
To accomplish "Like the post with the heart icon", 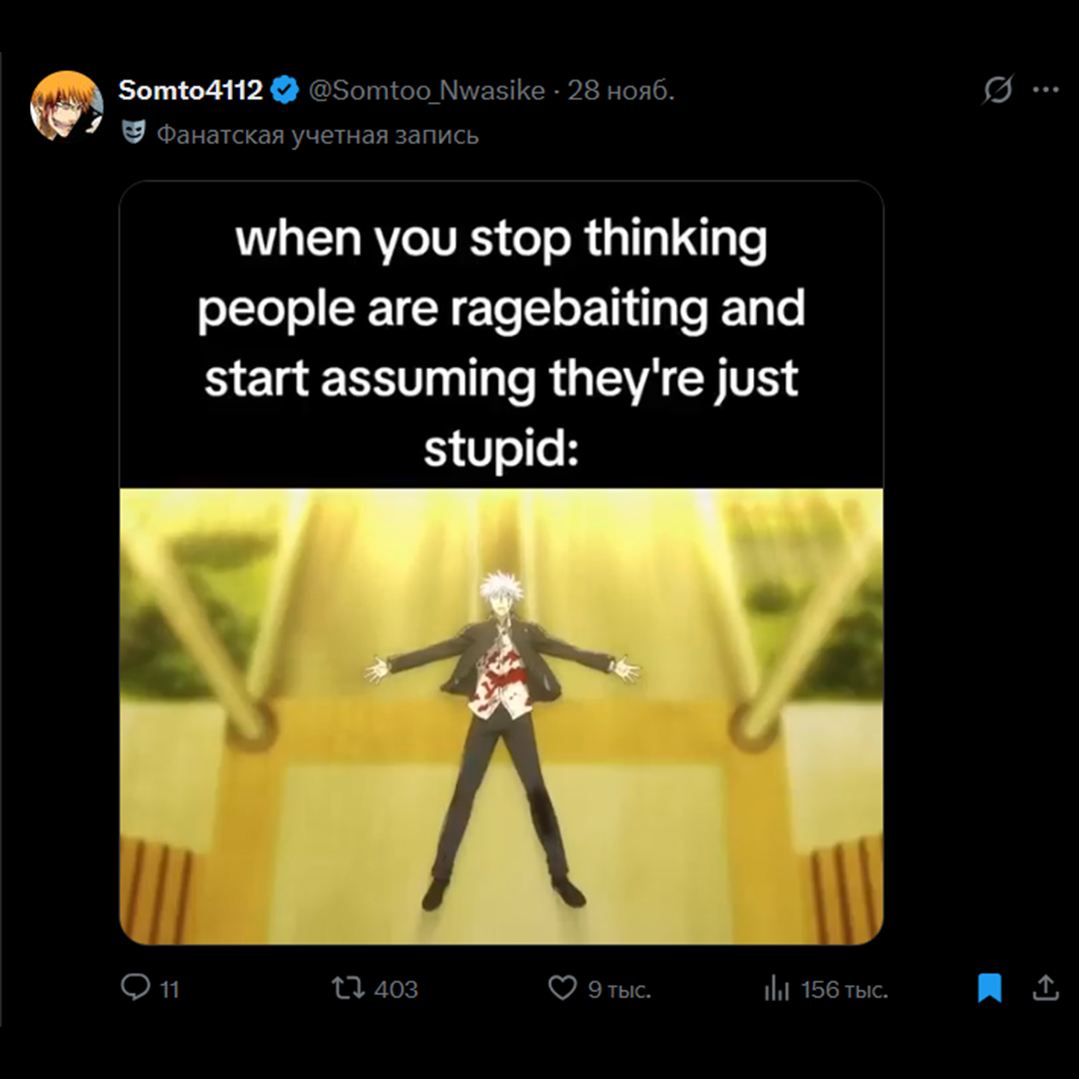I will 562,988.
